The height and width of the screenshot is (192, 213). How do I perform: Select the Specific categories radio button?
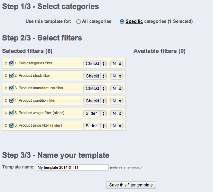(x=122, y=21)
